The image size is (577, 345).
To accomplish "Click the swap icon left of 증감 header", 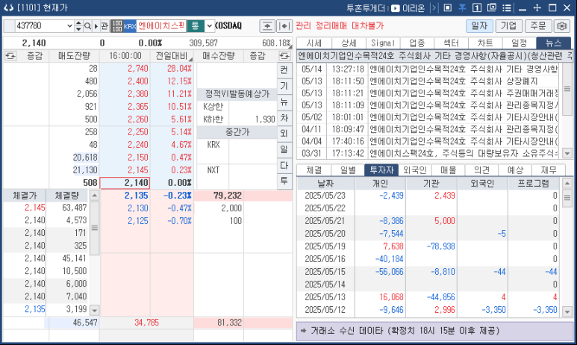I will pyautogui.click(x=10, y=56).
